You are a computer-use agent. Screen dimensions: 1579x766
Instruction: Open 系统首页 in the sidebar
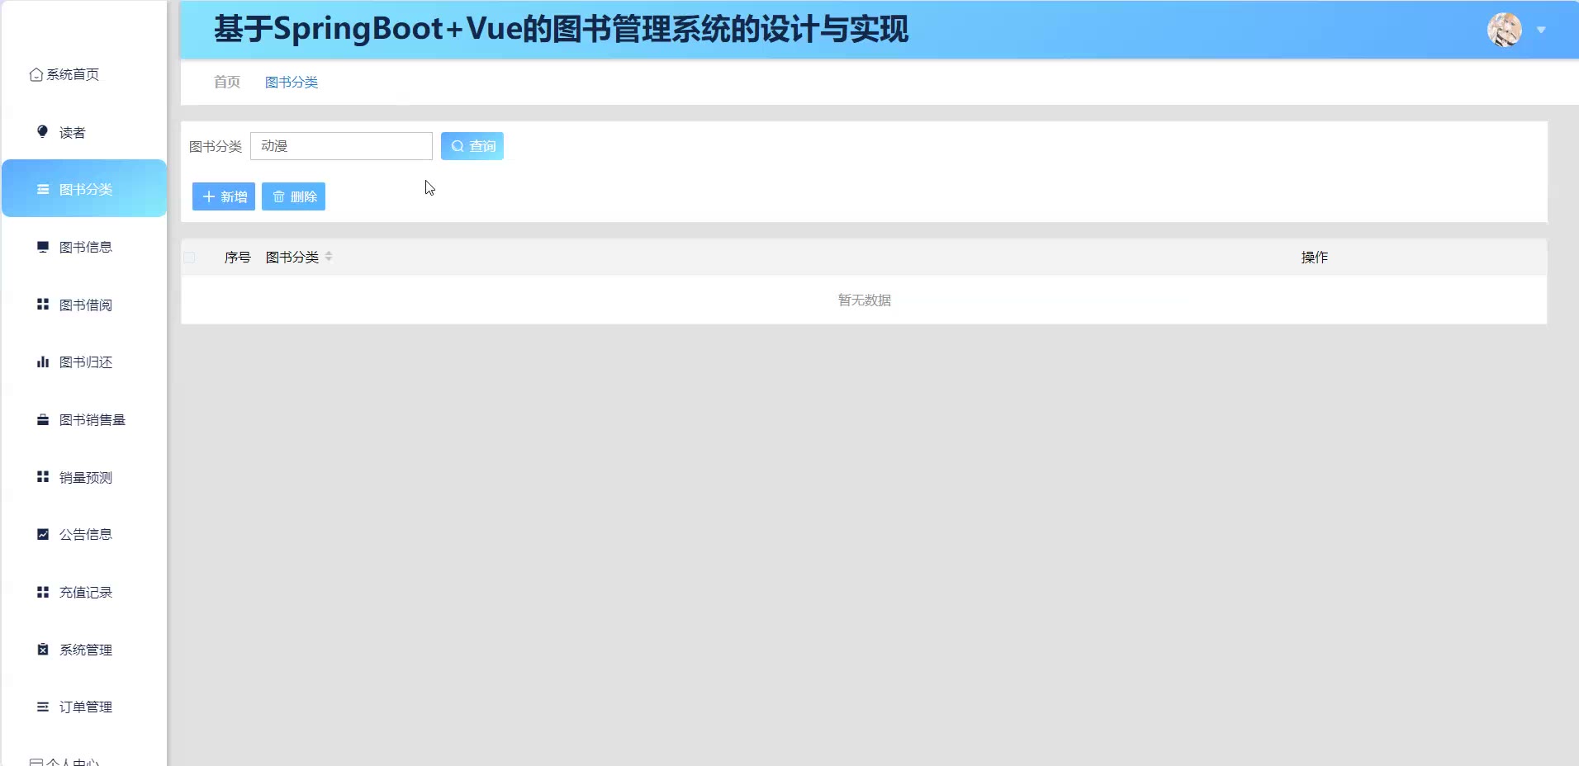coord(84,74)
